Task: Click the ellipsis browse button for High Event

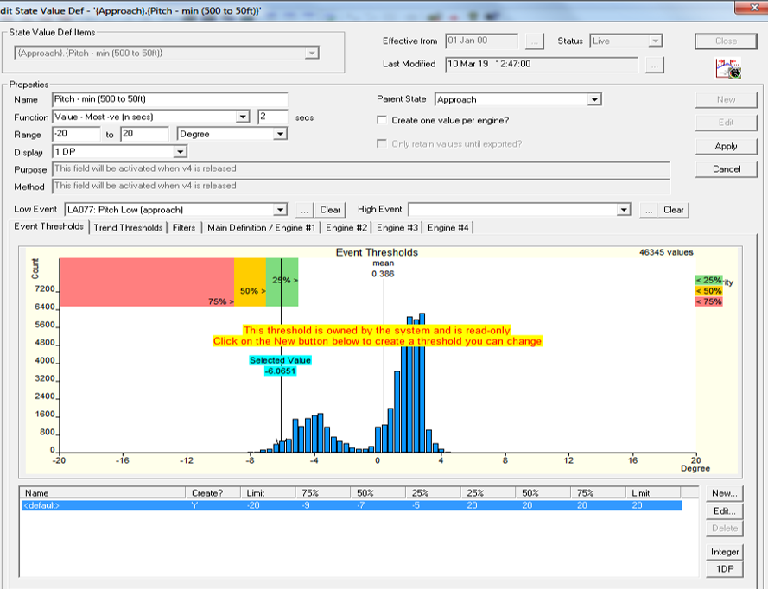Action: (647, 210)
